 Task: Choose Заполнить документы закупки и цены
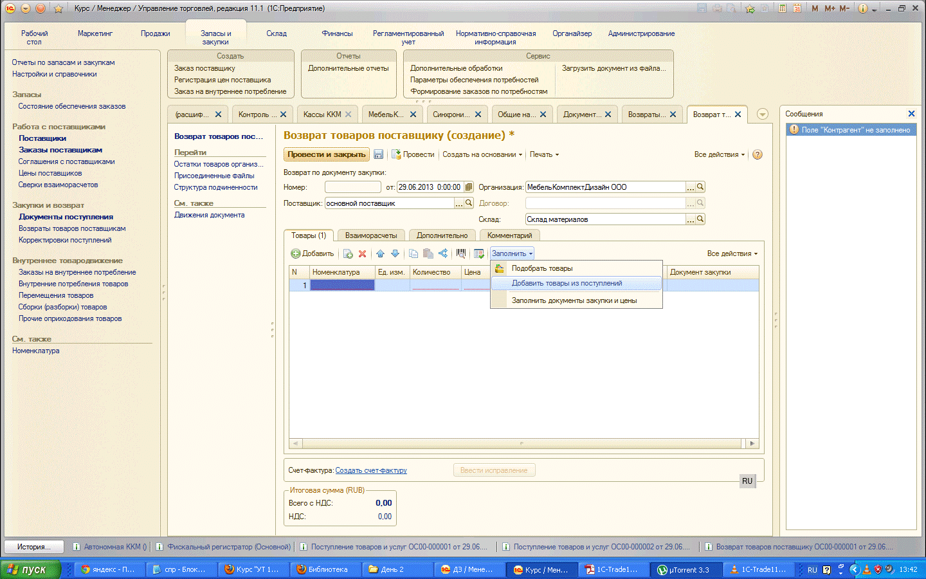(x=576, y=300)
